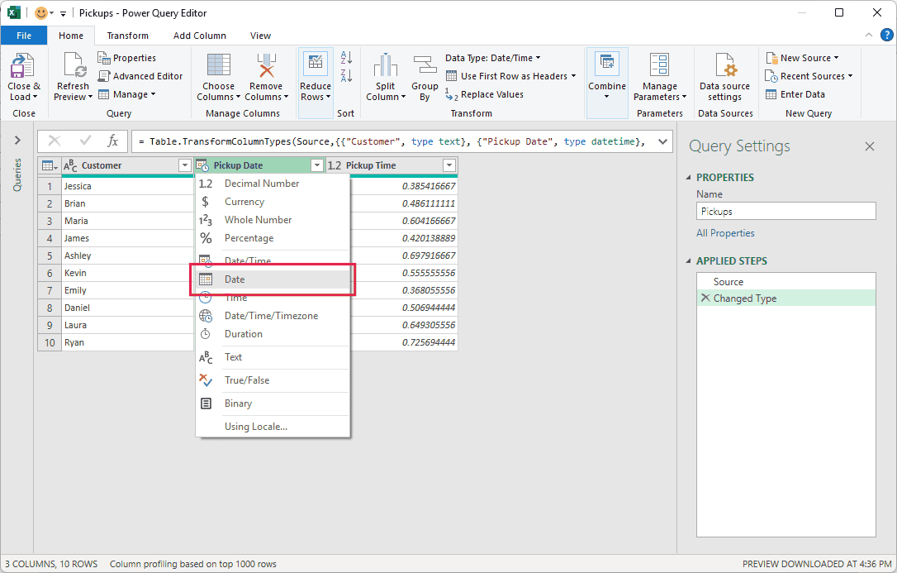The width and height of the screenshot is (897, 573).
Task: Expand the Queries side pane
Action: [x=17, y=141]
